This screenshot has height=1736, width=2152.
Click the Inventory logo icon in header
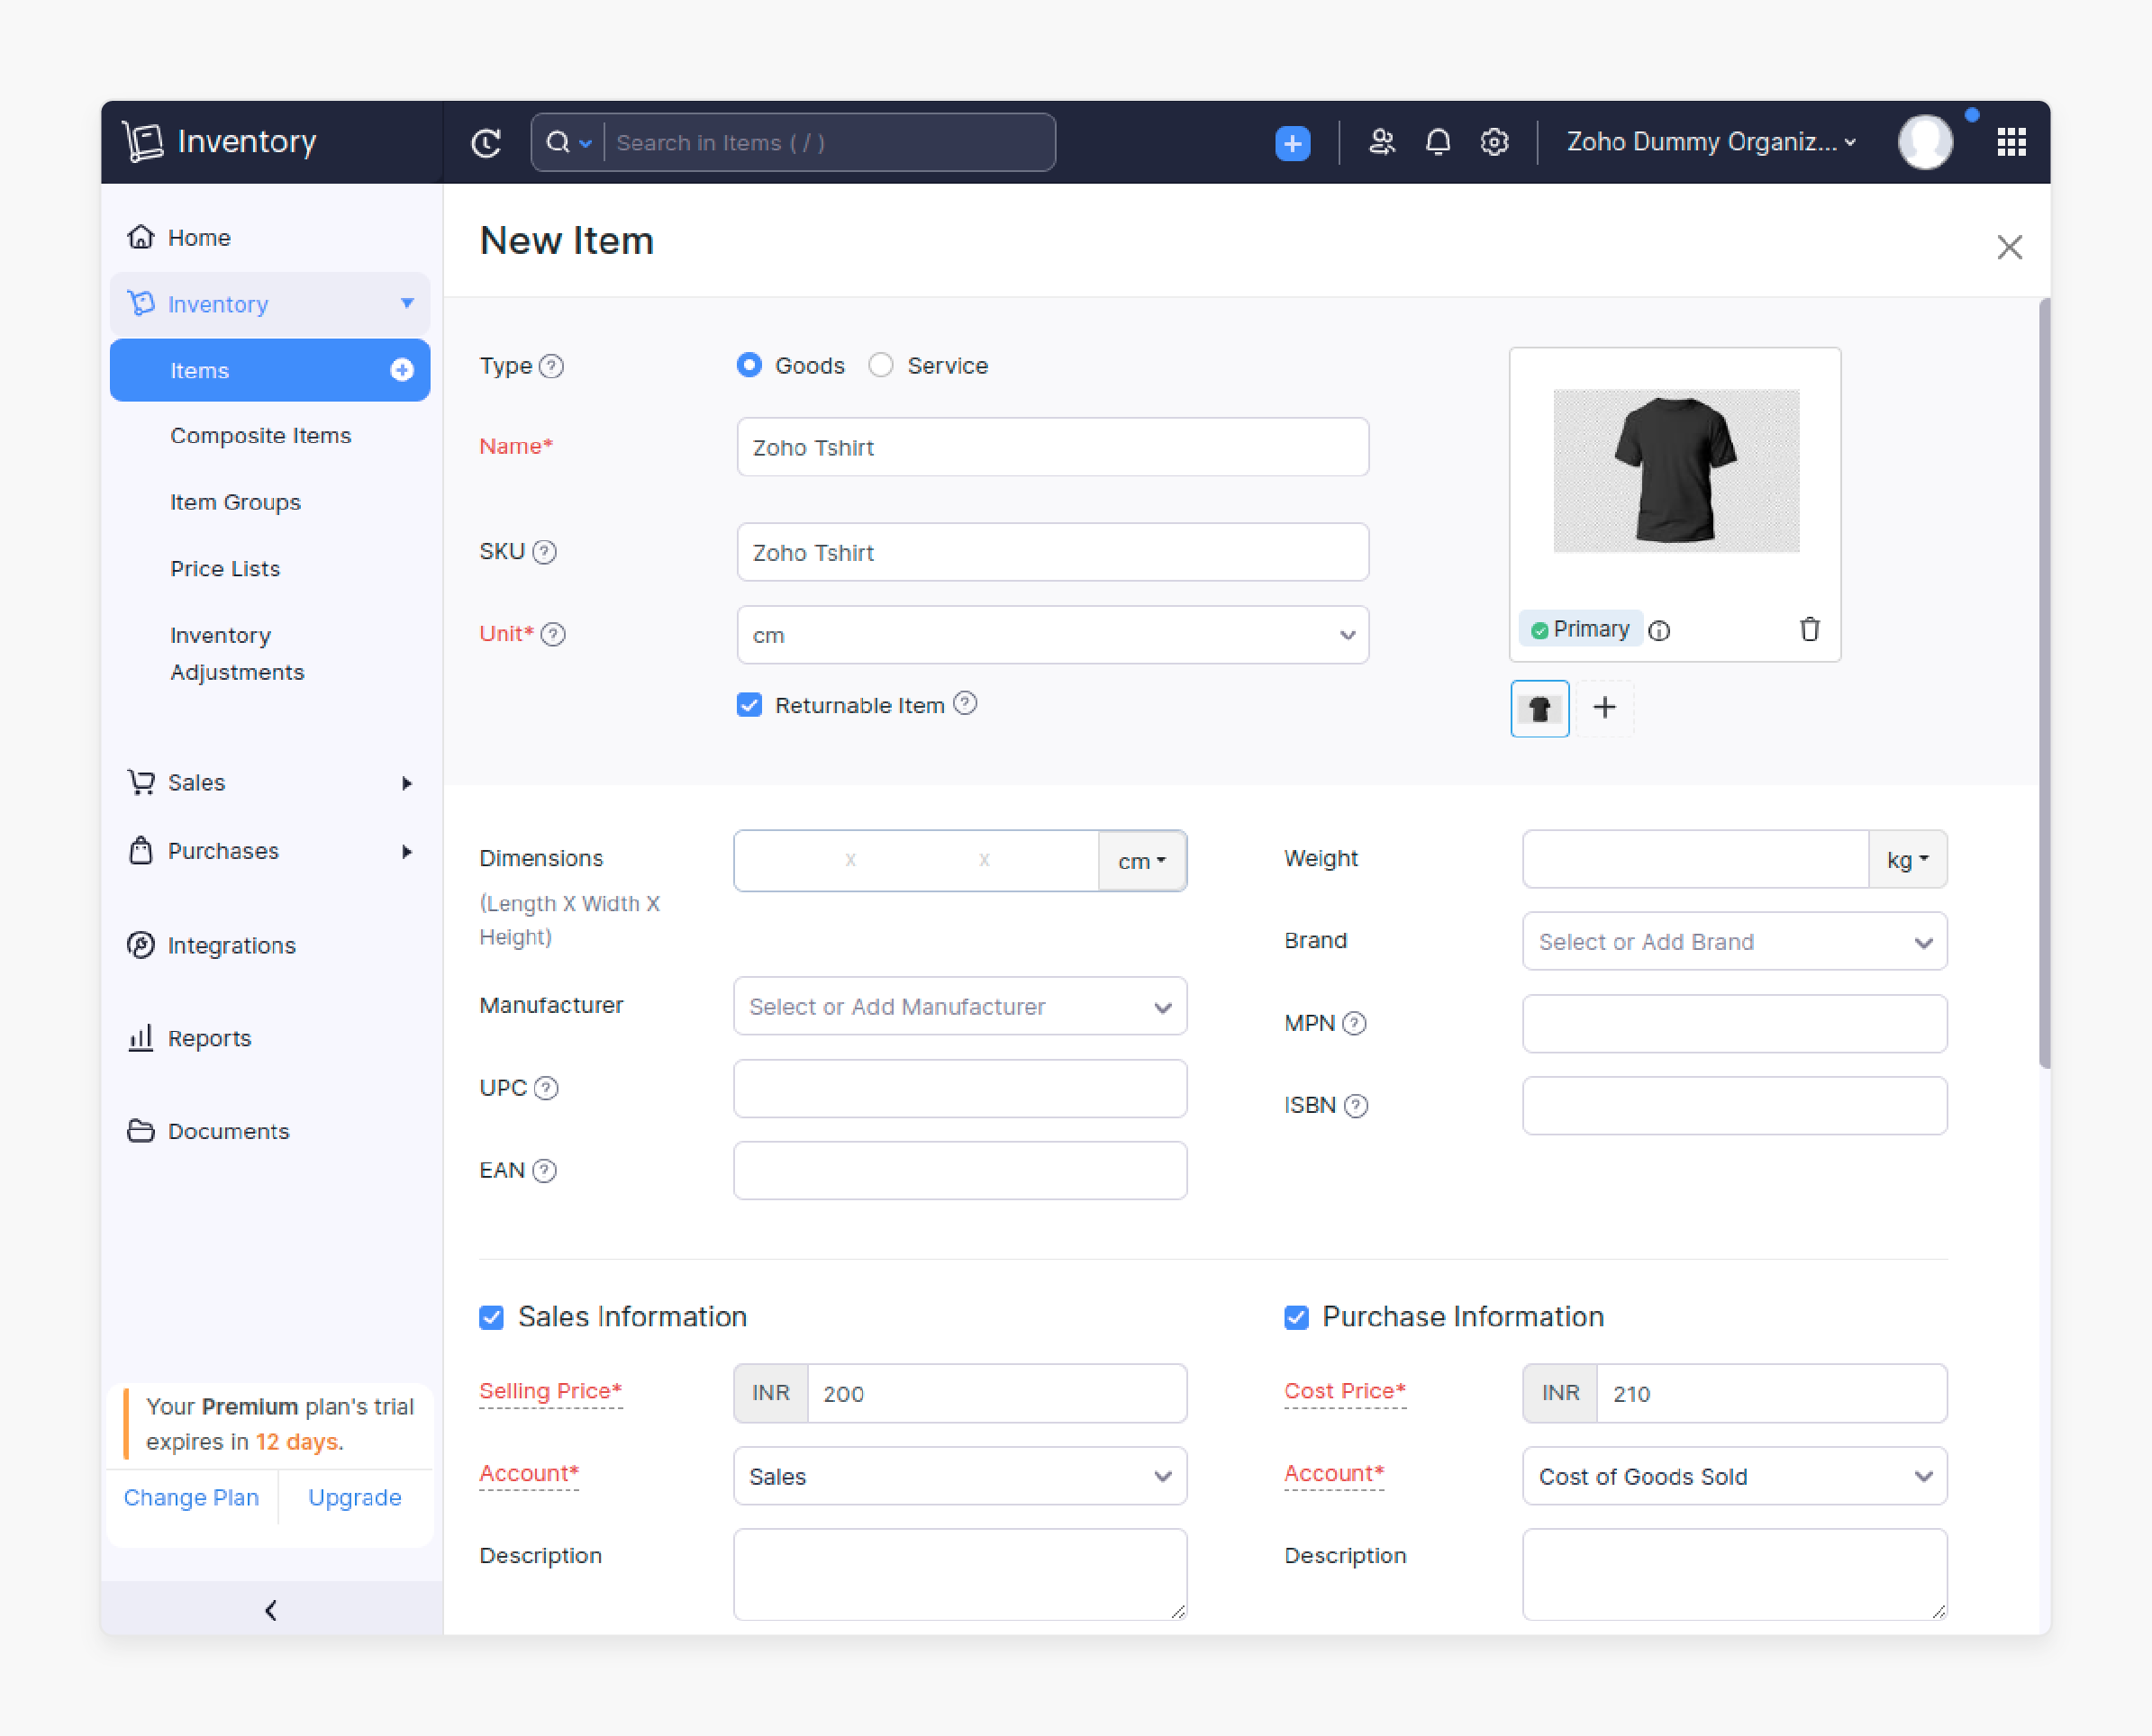tap(142, 141)
